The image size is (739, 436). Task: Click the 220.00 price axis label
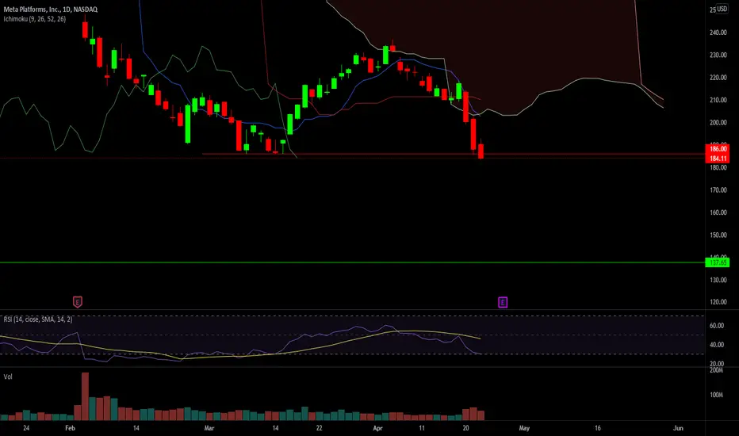click(x=718, y=78)
